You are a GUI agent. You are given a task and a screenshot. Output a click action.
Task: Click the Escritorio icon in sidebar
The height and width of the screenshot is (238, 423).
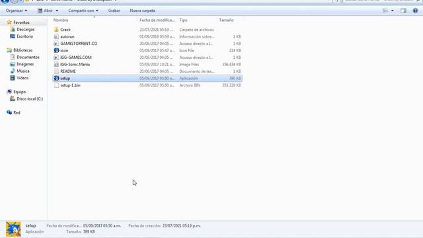point(13,36)
